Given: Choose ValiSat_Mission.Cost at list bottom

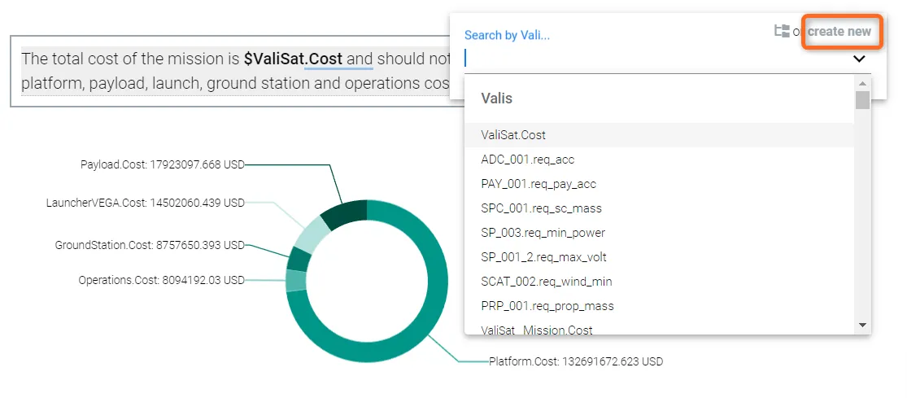Looking at the screenshot, I should click(537, 330).
